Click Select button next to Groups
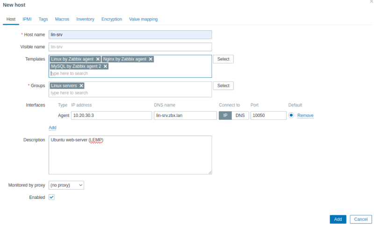Screen dimensions: 374x225 click(223, 86)
